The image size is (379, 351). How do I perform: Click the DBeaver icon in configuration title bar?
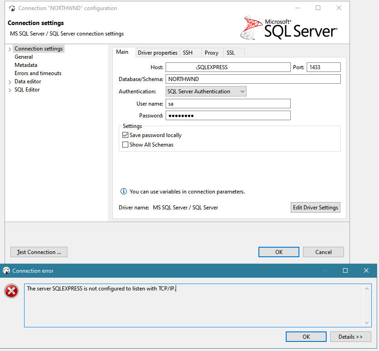tap(12, 8)
